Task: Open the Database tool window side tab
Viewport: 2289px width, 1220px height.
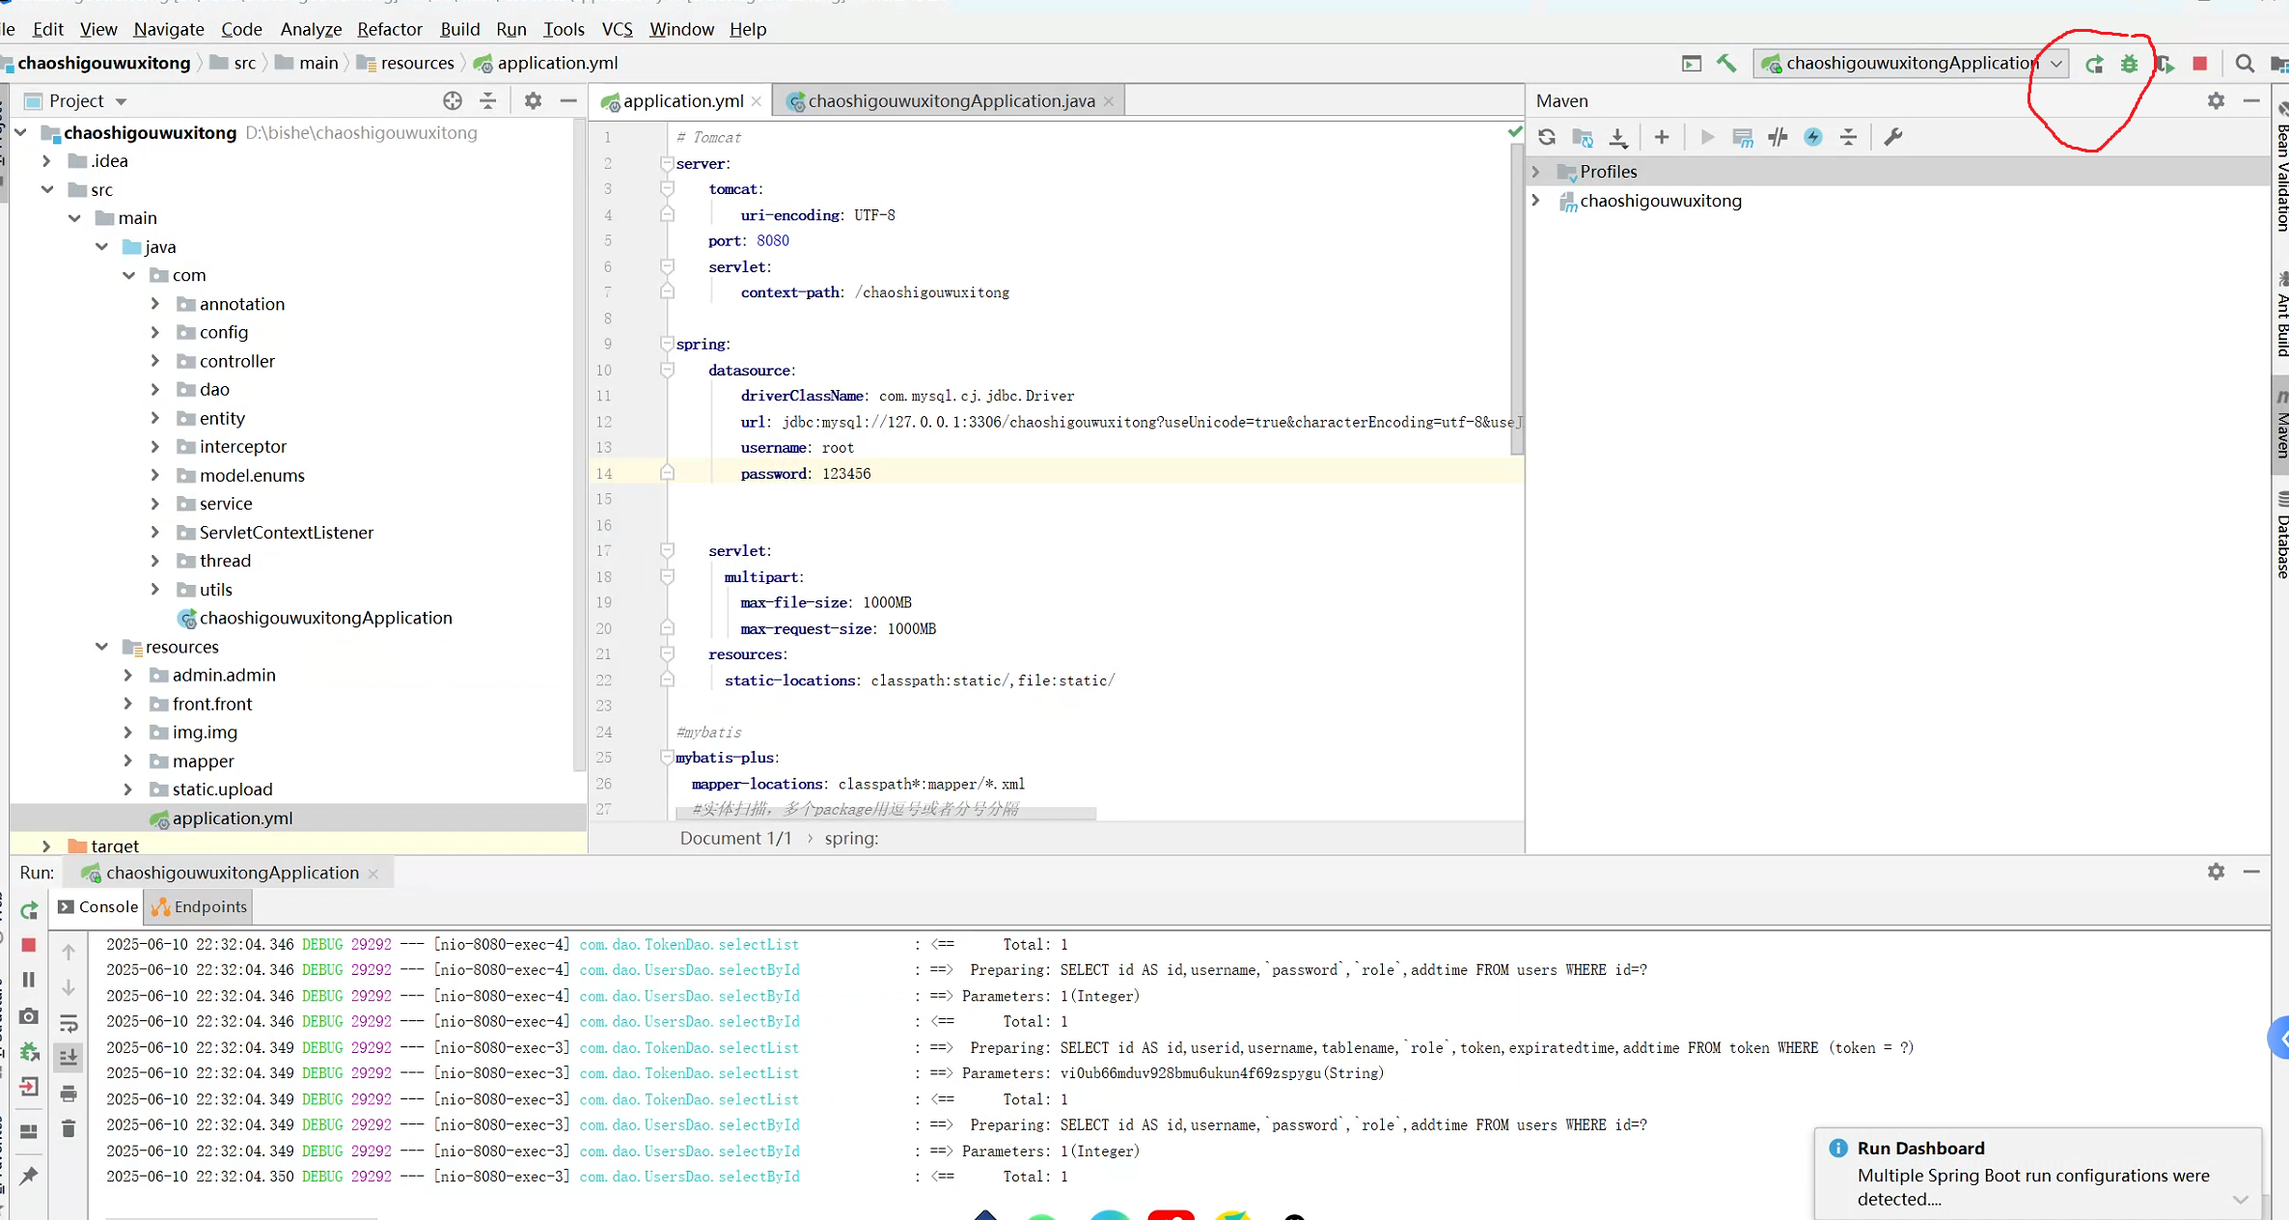Action: click(2281, 536)
